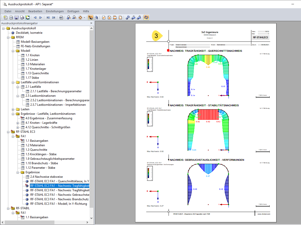Jump to last page icon
Image resolution: width=301 pixels, height=225 pixels.
(54, 17)
